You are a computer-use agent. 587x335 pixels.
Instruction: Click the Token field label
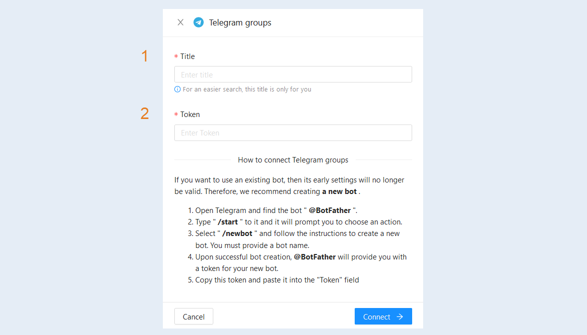coord(190,114)
